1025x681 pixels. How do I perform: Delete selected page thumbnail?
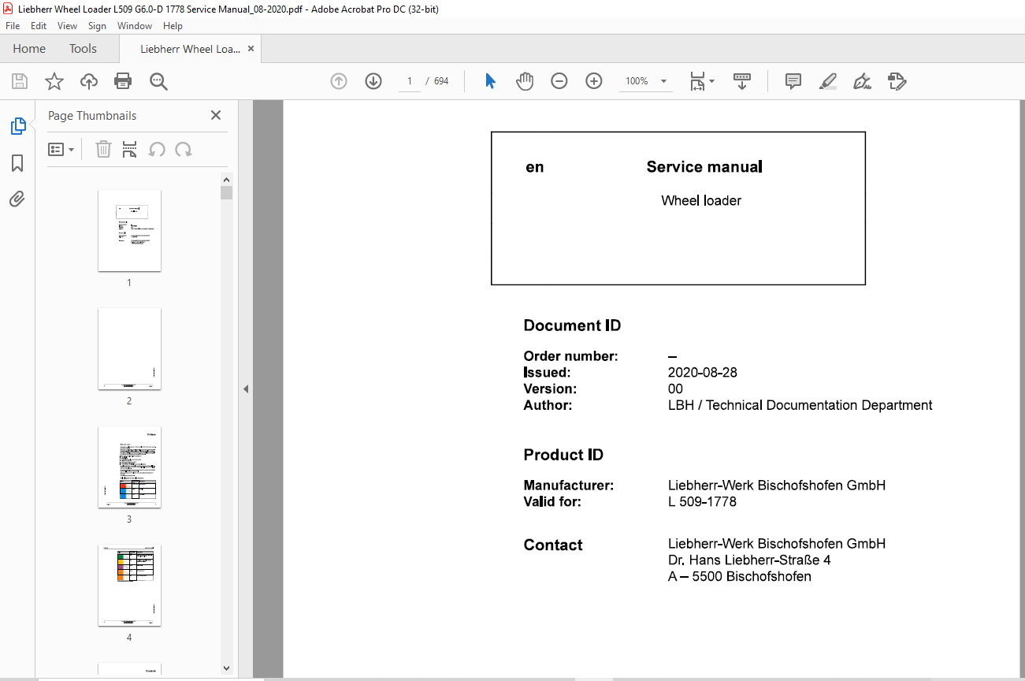[103, 149]
